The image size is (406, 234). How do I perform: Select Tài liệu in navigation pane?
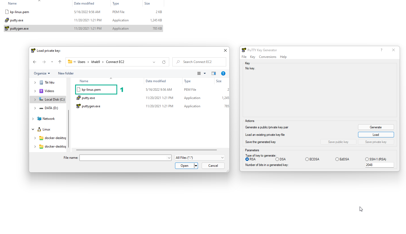click(x=50, y=82)
